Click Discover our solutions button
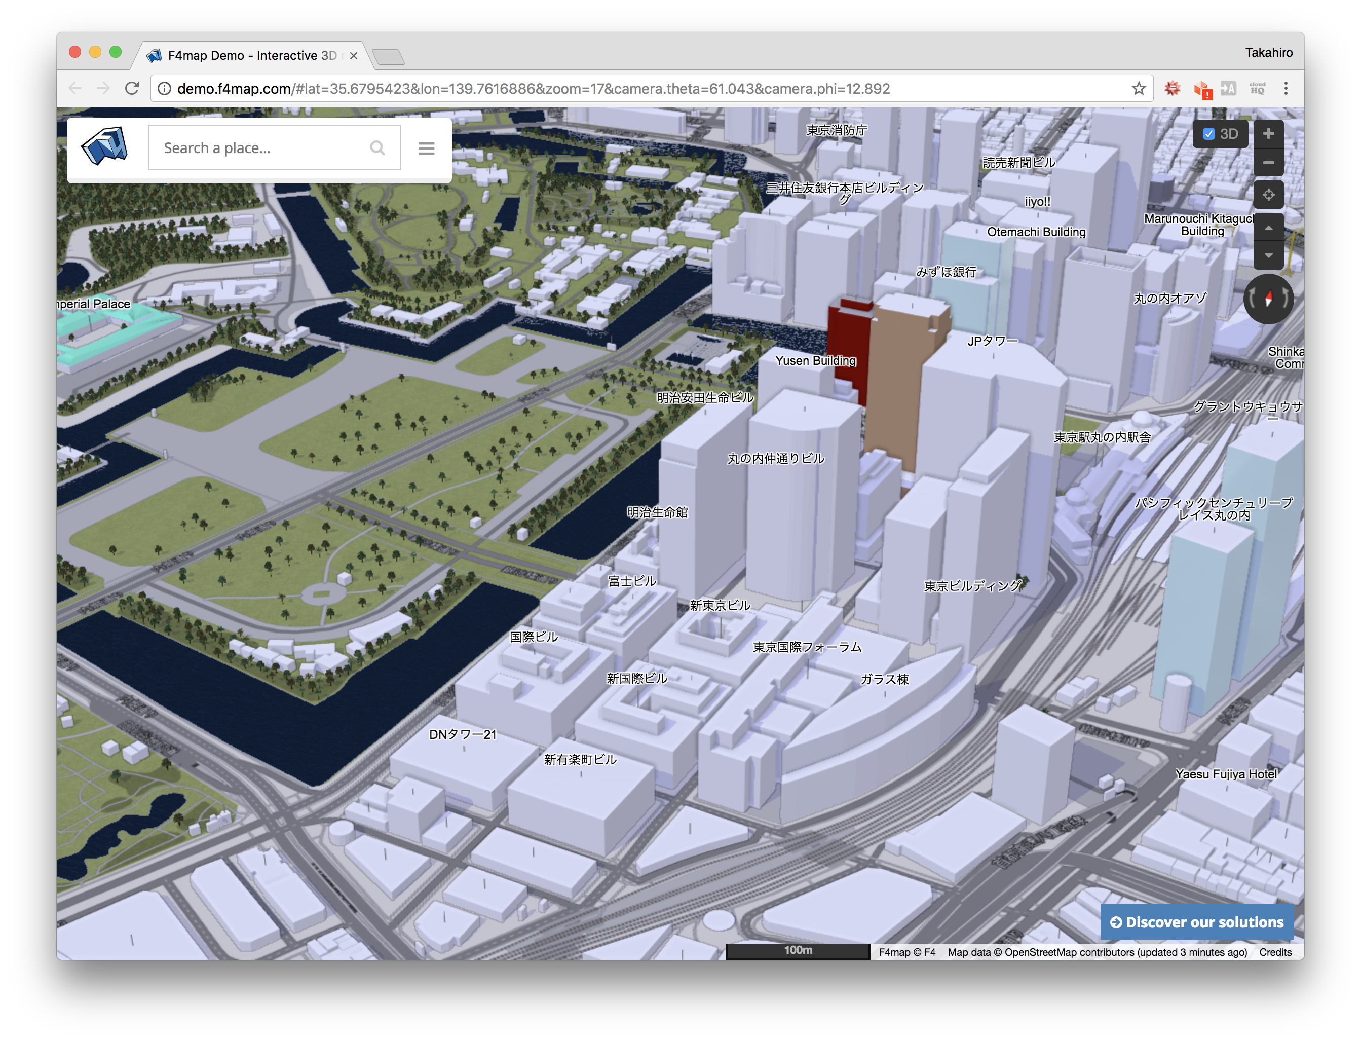The height and width of the screenshot is (1041, 1361). tap(1197, 922)
